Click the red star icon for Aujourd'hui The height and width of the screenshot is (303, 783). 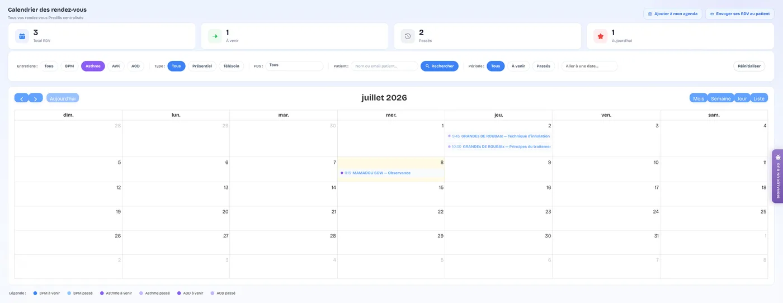(601, 36)
